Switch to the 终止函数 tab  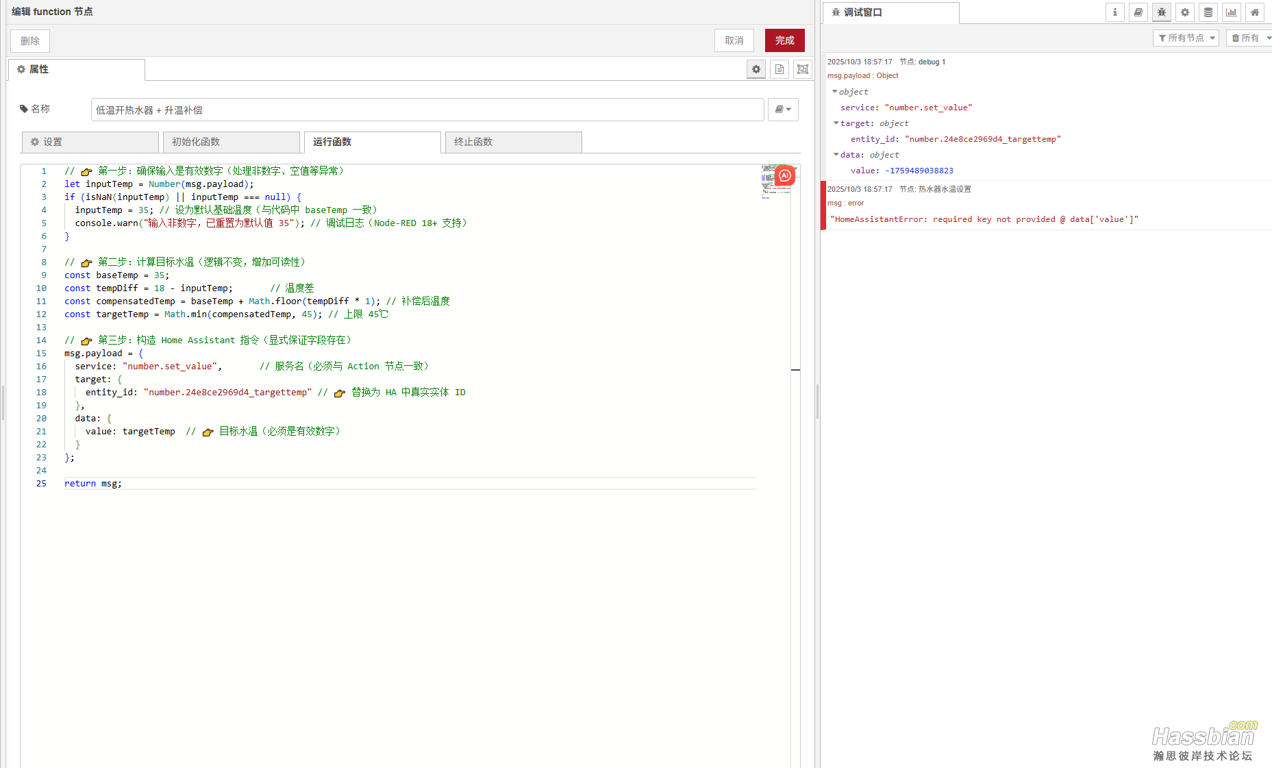click(513, 142)
